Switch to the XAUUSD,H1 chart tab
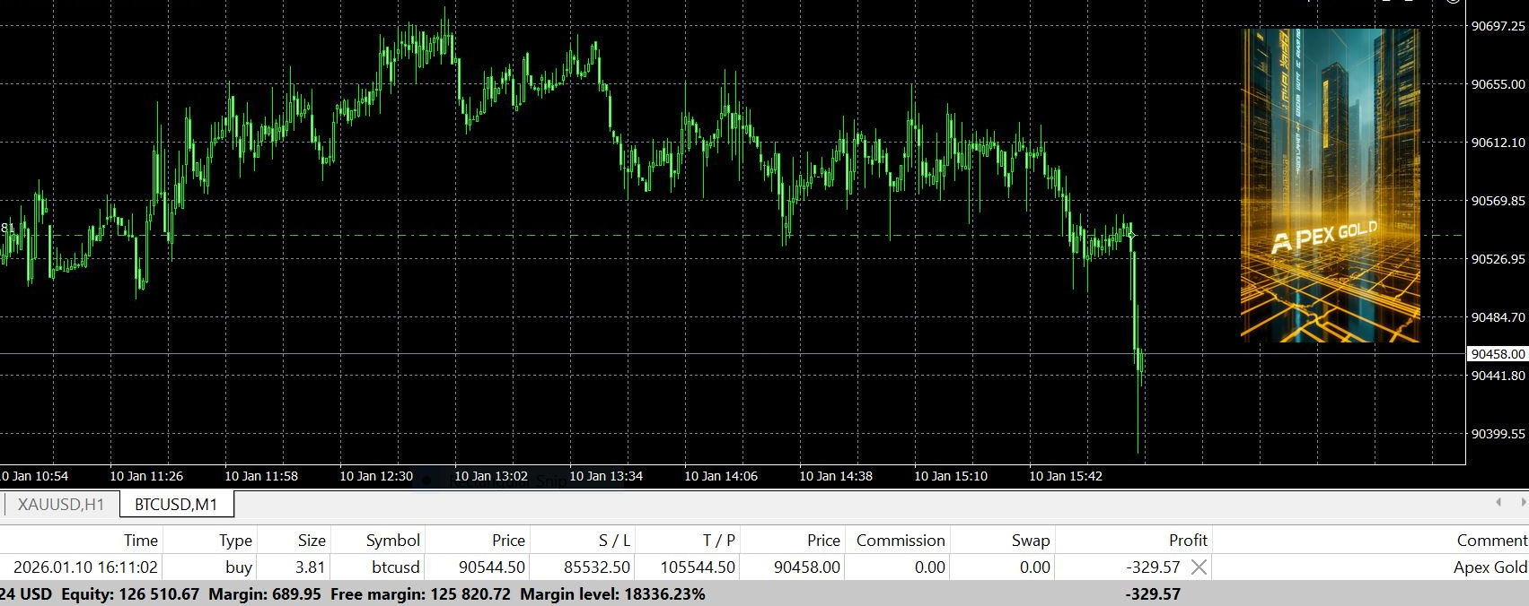The width and height of the screenshot is (1529, 606). (61, 505)
